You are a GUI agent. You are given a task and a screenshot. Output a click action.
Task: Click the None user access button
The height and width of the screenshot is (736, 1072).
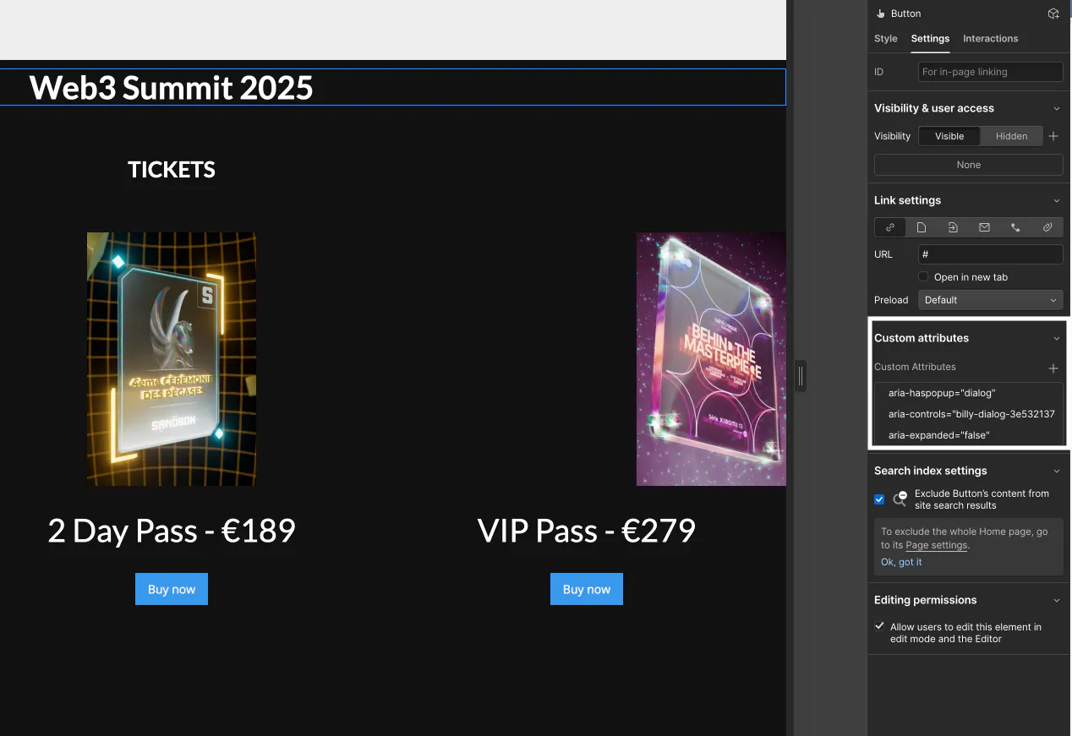tap(969, 165)
